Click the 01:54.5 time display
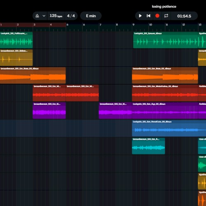206x206 pixels. pos(184,16)
